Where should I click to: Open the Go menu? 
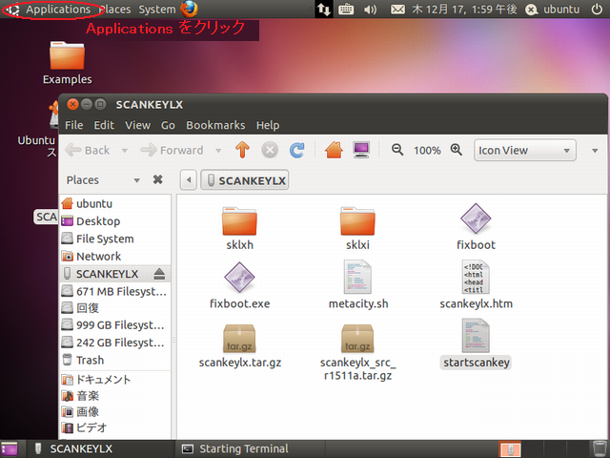(168, 125)
